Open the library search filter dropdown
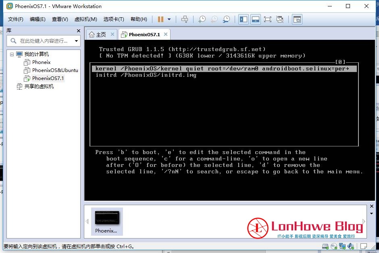The image size is (379, 253). pos(76,41)
